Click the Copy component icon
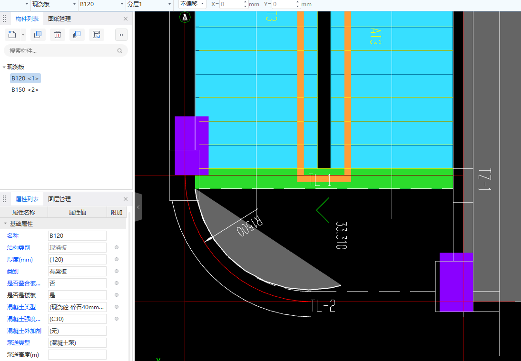This screenshot has height=361, width=521. click(x=38, y=35)
